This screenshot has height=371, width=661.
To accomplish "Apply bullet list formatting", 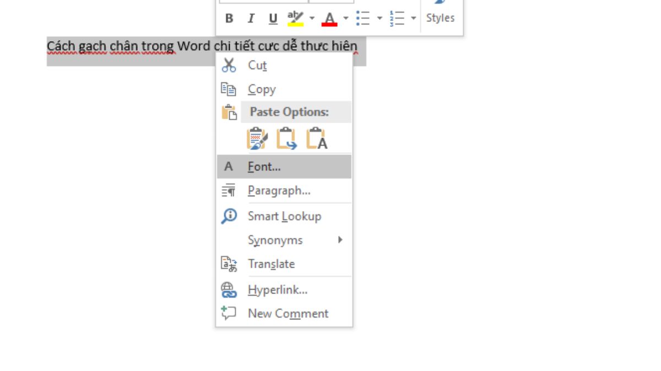I will (x=362, y=19).
